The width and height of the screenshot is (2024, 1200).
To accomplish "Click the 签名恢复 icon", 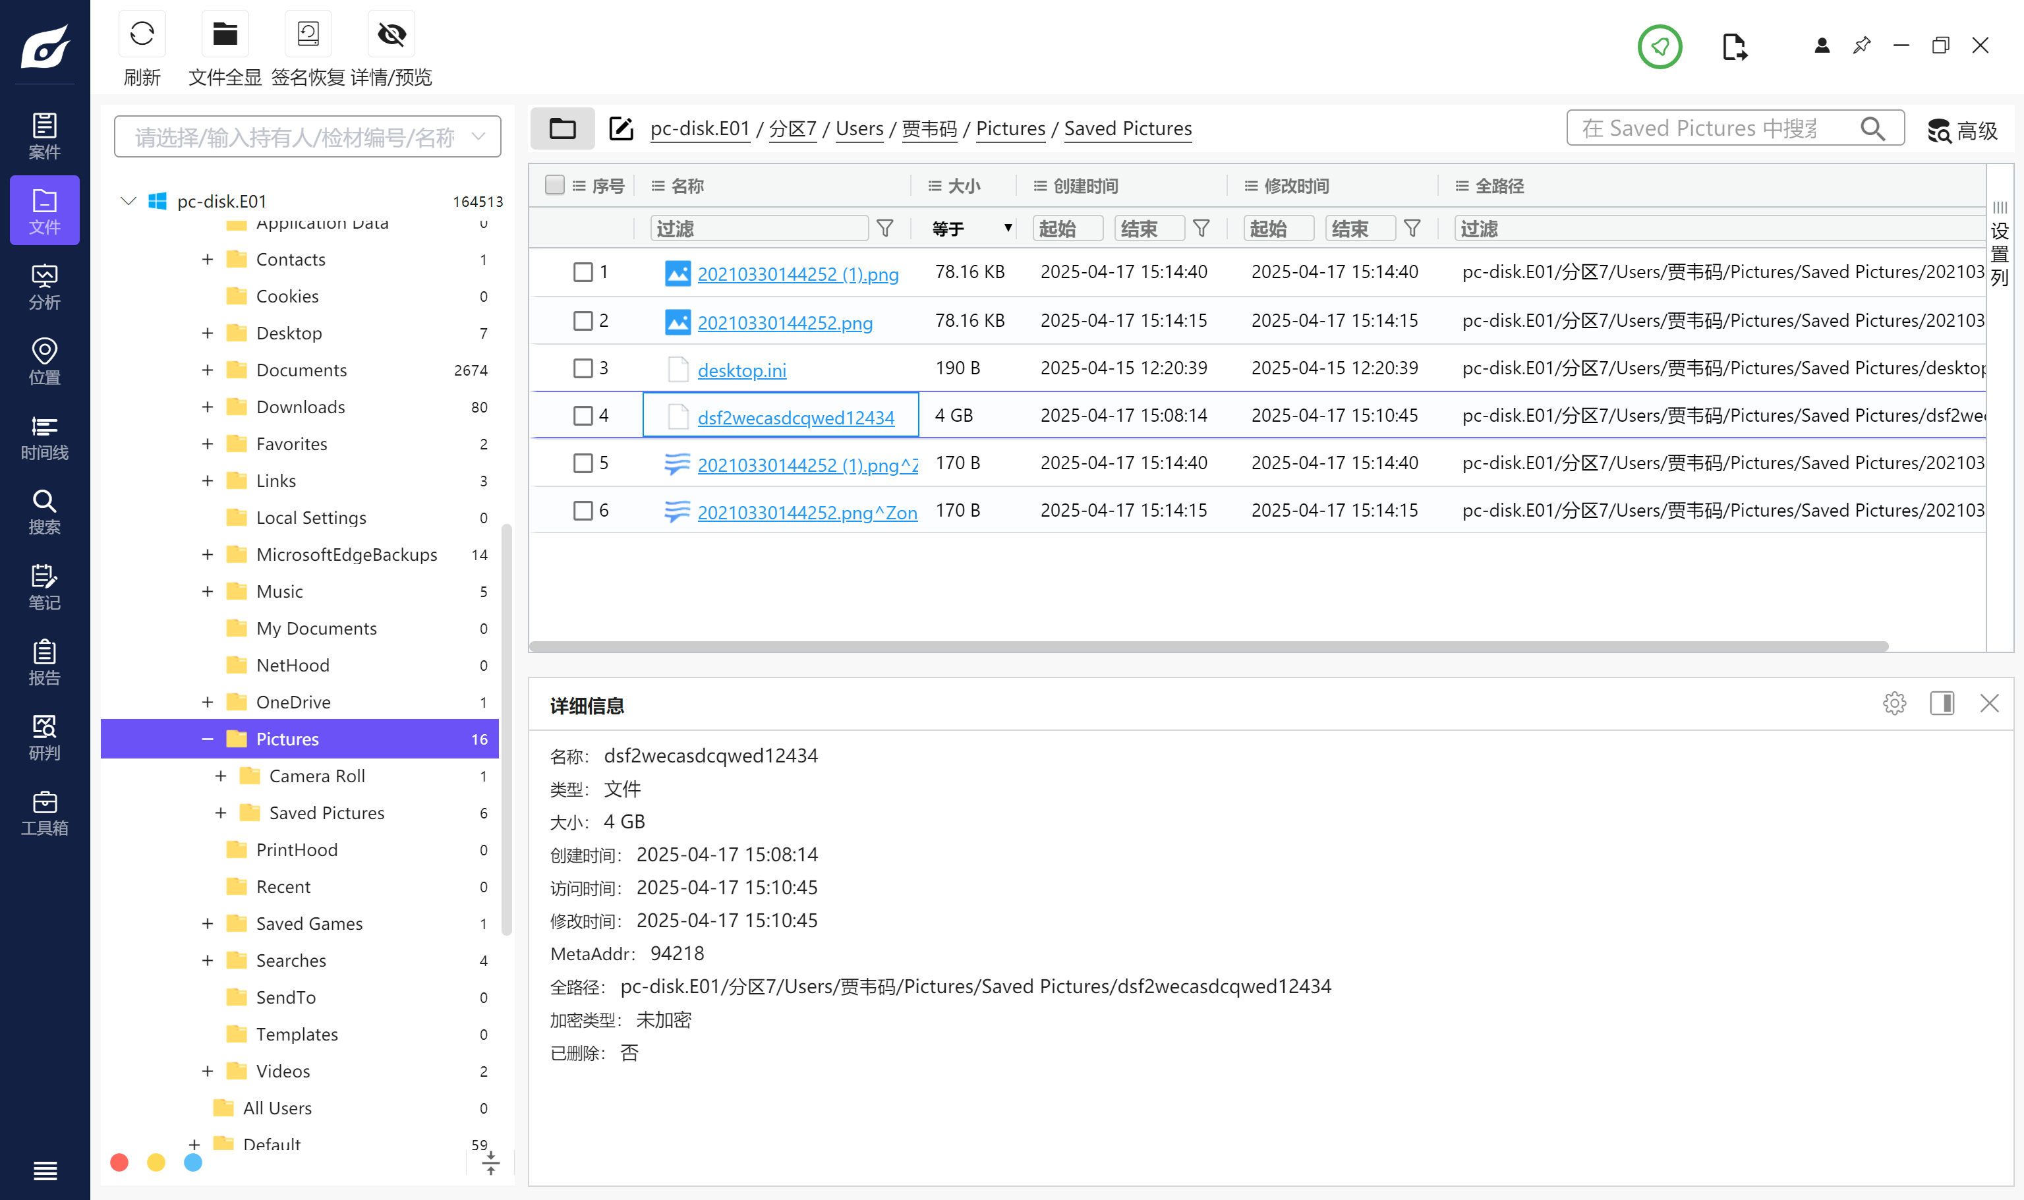I will coord(308,34).
